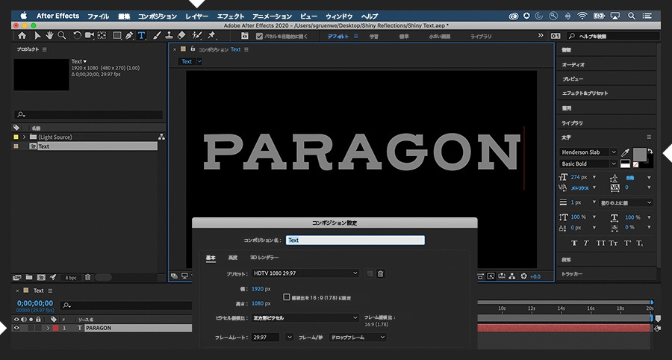Select the Selection arrow tool
Screen dimensions: 672x360
(x=37, y=36)
